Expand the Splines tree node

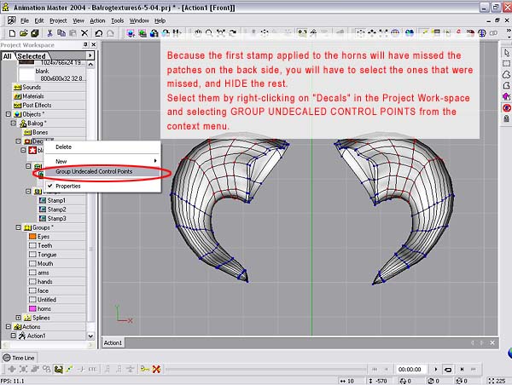[20, 318]
